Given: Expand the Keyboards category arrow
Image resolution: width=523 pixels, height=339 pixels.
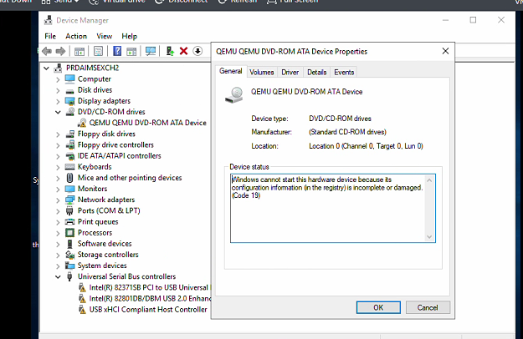Looking at the screenshot, I should point(58,167).
